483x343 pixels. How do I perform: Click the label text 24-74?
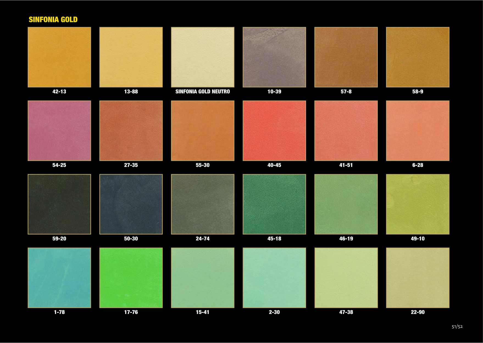(x=203, y=239)
